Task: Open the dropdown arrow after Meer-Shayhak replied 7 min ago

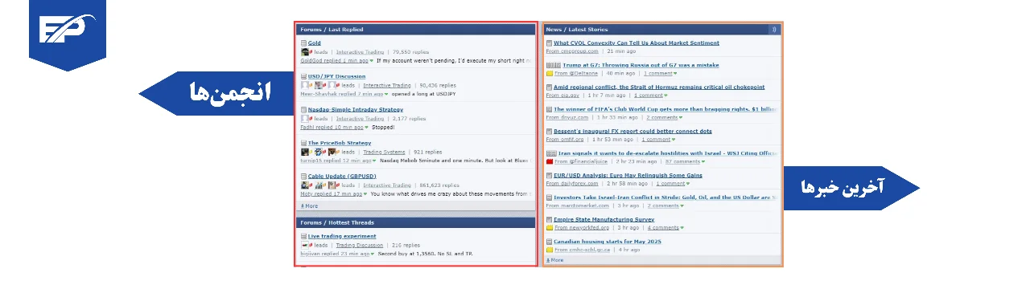Action: (386, 94)
